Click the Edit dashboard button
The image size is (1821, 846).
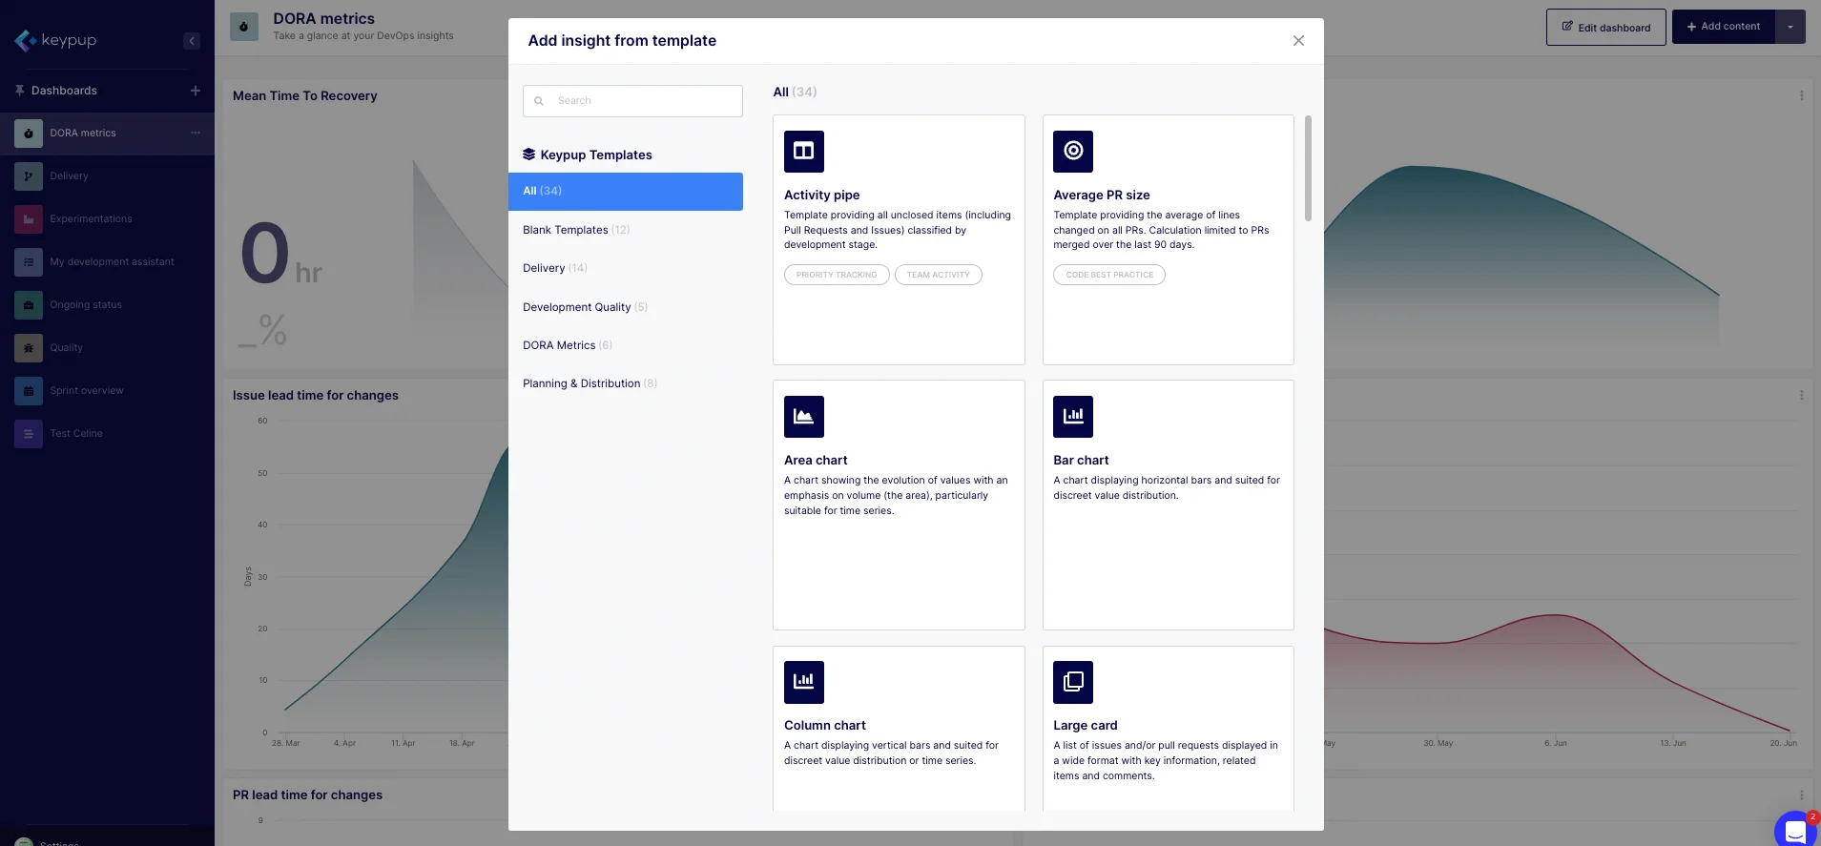click(x=1605, y=27)
